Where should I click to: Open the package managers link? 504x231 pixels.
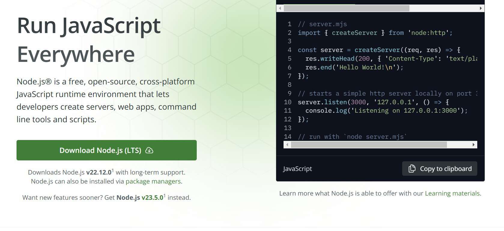[153, 181]
